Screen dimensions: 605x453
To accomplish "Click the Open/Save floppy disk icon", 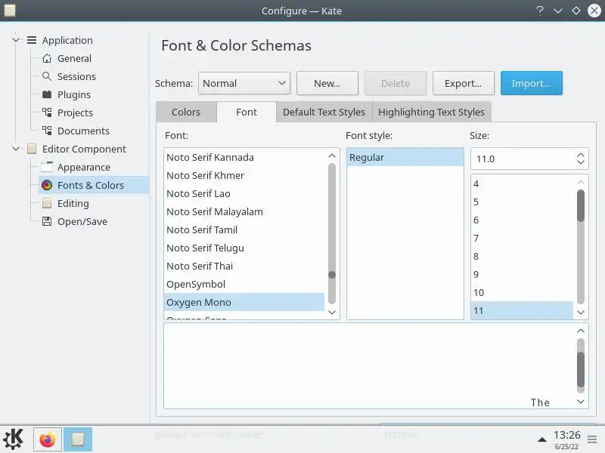I will 47,221.
